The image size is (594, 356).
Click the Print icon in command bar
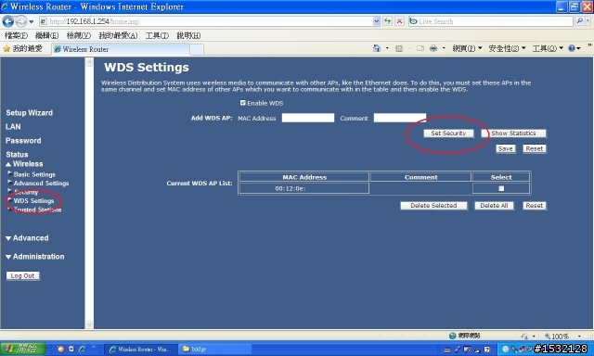[433, 48]
